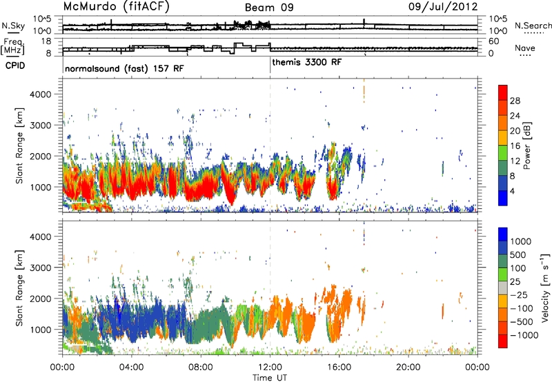Viewport: 552px width, 382px height.
Task: Click the '08:00' time tick label
Action: tap(201, 368)
